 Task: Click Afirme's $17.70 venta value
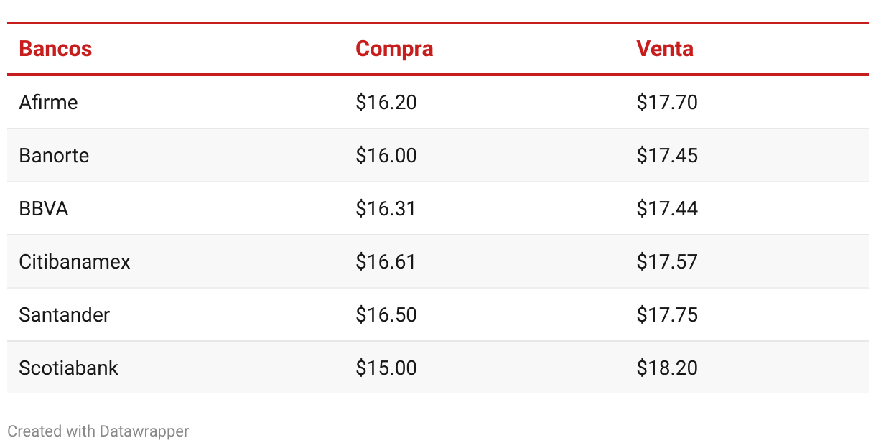(x=667, y=102)
